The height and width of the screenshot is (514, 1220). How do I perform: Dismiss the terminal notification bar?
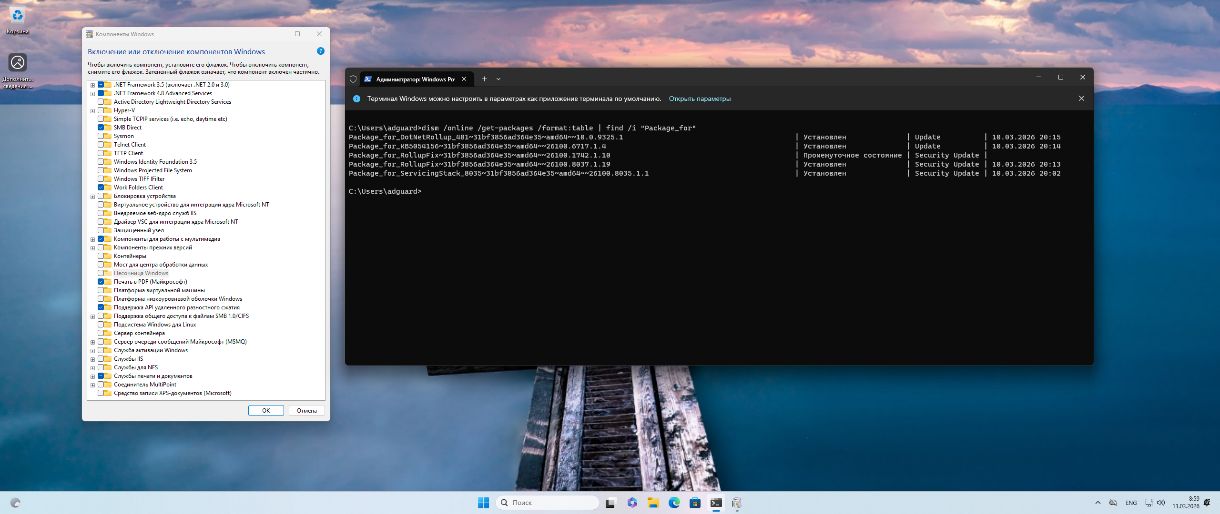tap(1081, 99)
